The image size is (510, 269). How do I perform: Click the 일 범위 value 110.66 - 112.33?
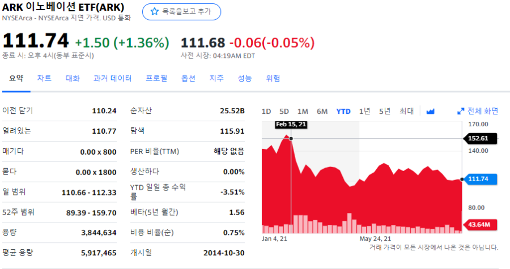[x=89, y=193]
